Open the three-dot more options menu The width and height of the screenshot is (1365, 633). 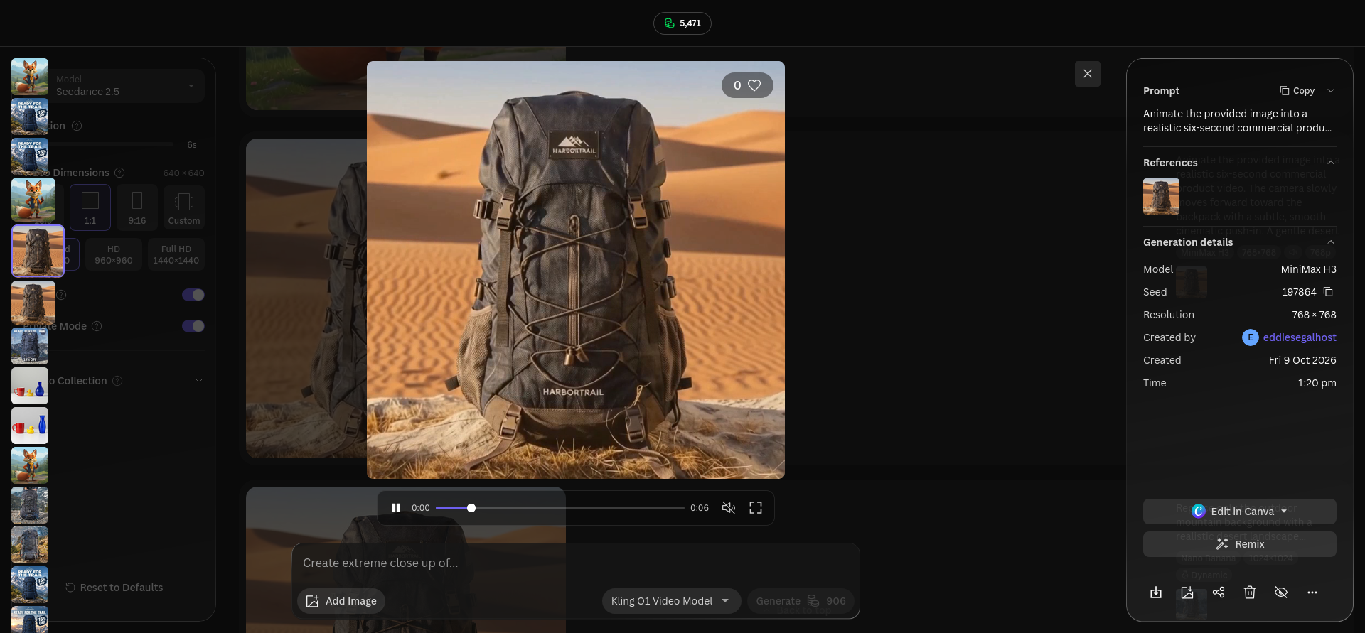(x=1312, y=593)
